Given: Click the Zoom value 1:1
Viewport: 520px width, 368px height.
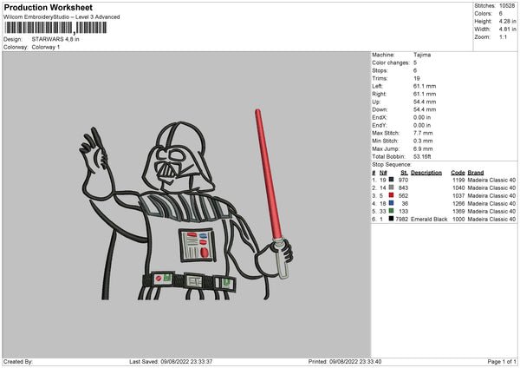Looking at the screenshot, I should (503, 36).
